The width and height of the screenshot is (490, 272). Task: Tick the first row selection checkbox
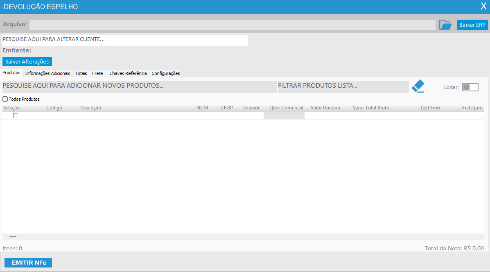pos(16,116)
